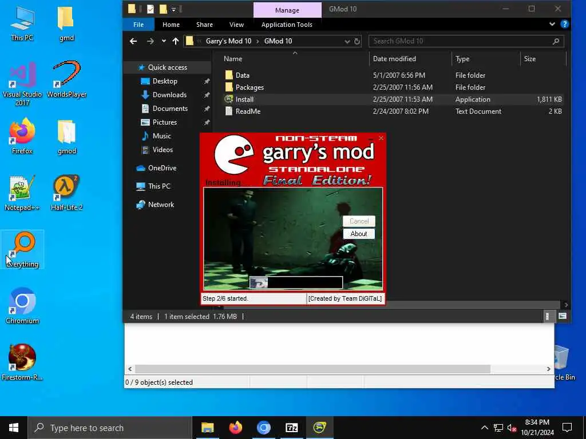Image resolution: width=586 pixels, height=439 pixels.
Task: Open Videos in navigation pane
Action: point(163,150)
